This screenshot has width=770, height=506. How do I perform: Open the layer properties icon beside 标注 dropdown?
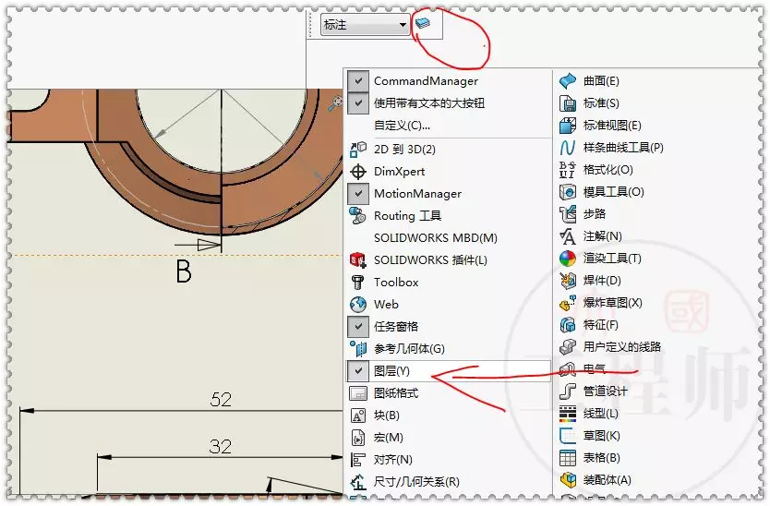point(422,23)
